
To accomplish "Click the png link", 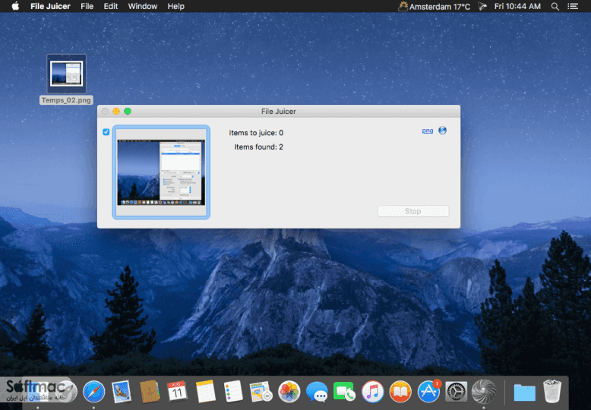I will tap(428, 131).
